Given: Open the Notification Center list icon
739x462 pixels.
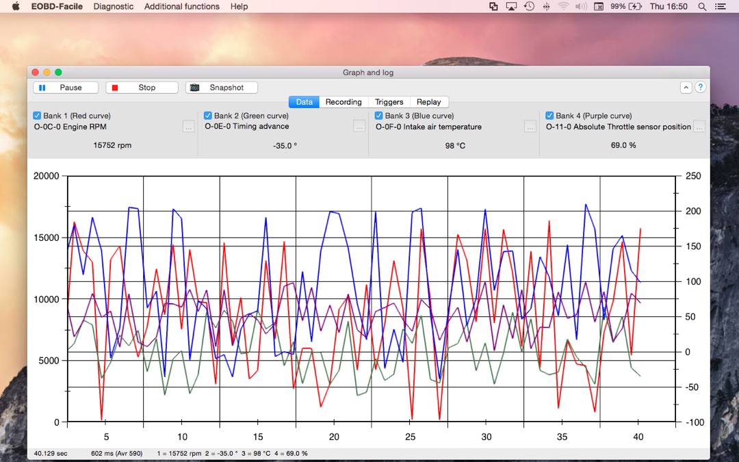Looking at the screenshot, I should point(720,6).
